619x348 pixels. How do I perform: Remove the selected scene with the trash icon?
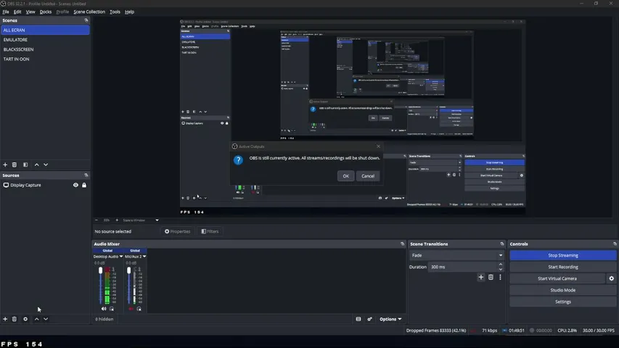coord(15,165)
